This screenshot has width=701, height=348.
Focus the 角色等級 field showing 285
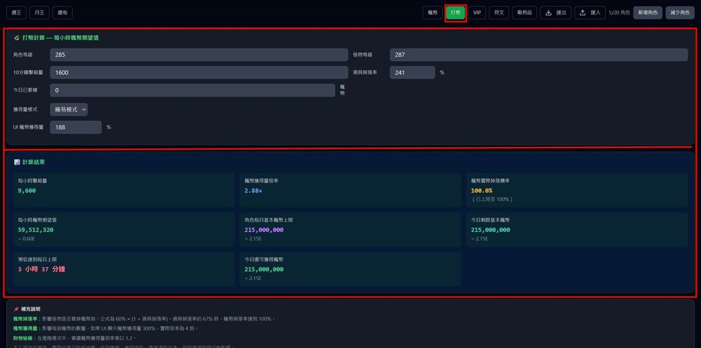(199, 55)
